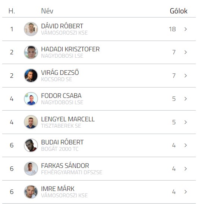Open Fodor Csaba's avatar image
The height and width of the screenshot is (204, 198).
click(x=31, y=99)
